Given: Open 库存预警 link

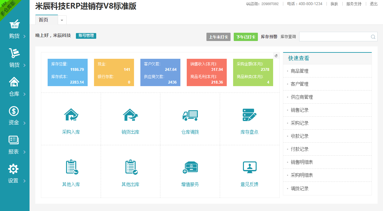Looking at the screenshot, I should [x=269, y=37].
